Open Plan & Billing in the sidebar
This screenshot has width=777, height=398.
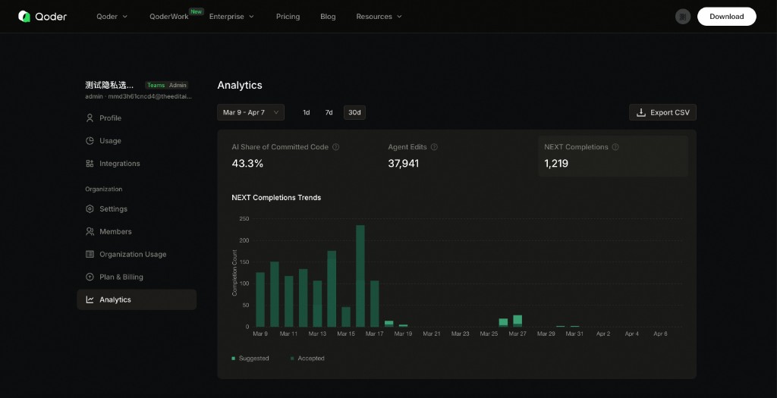coord(137,277)
